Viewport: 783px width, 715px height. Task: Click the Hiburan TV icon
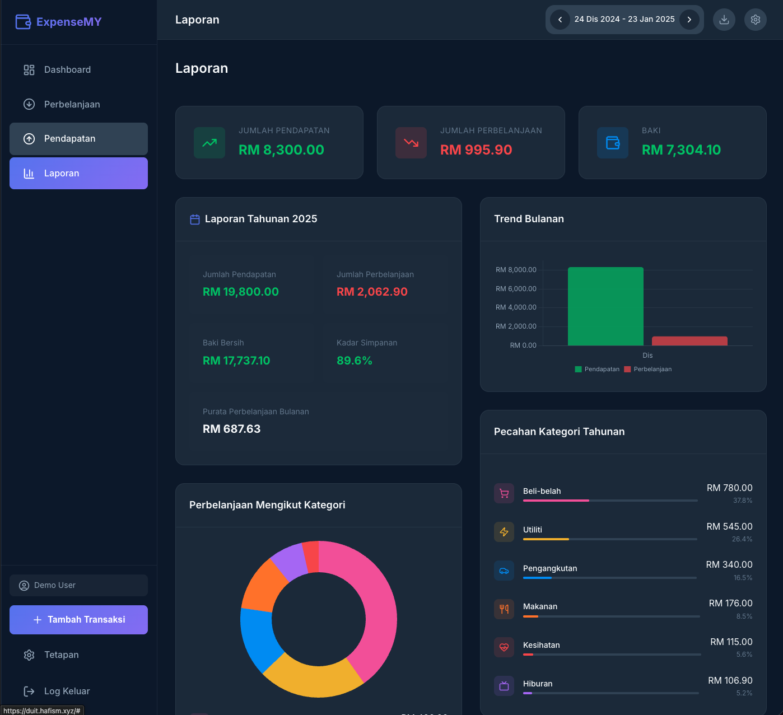(x=504, y=686)
